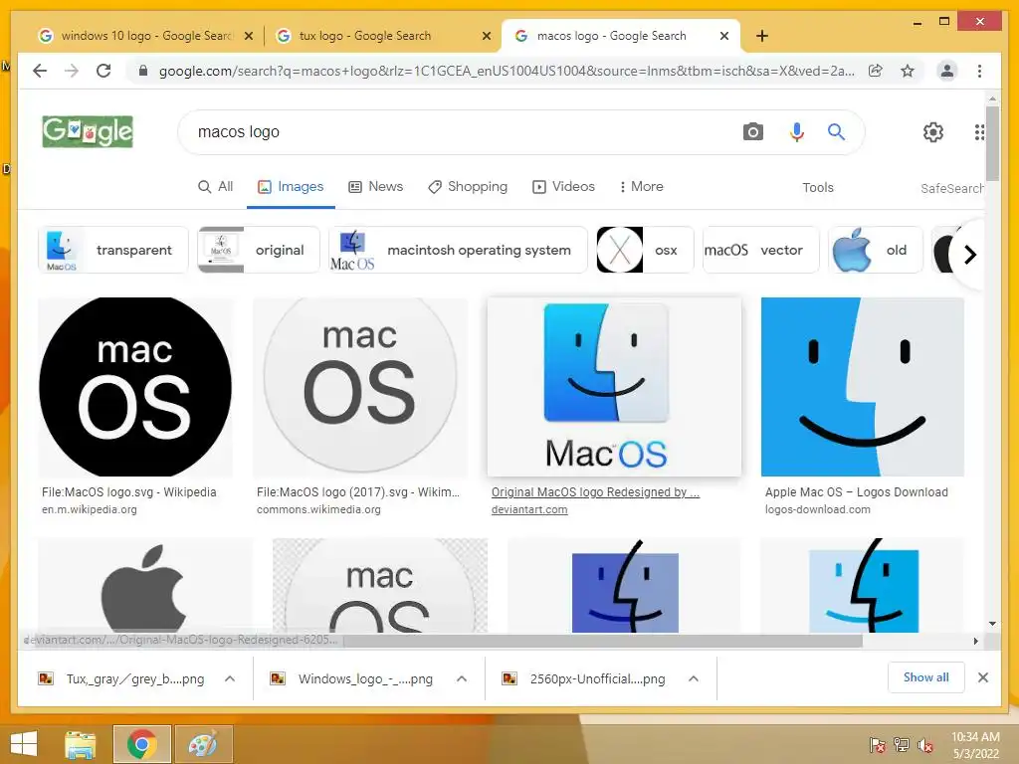The height and width of the screenshot is (764, 1019).
Task: Filter by the original chip
Action: (259, 250)
